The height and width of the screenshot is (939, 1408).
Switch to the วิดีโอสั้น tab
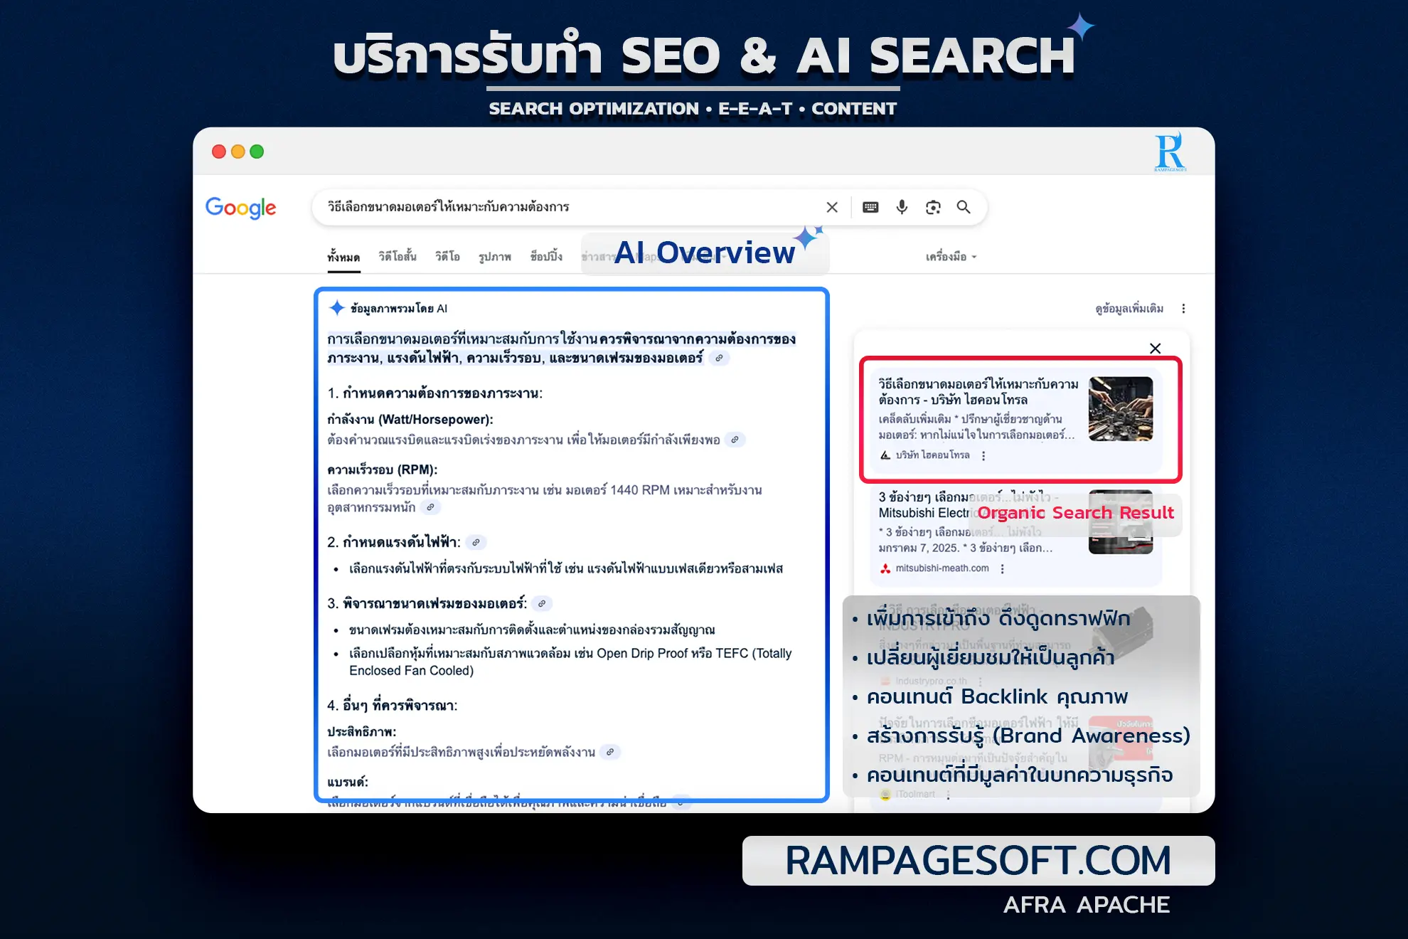tap(398, 256)
